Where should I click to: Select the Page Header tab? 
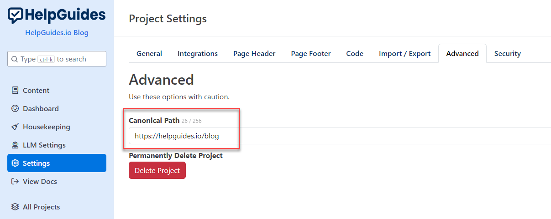click(254, 54)
